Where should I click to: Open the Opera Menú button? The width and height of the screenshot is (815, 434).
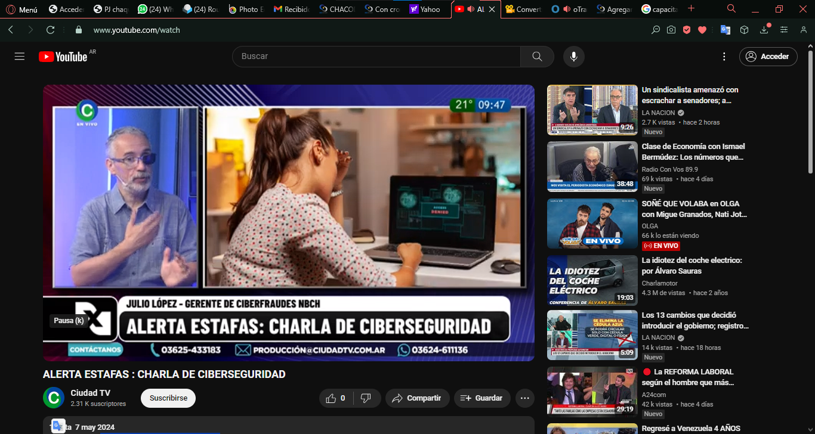pos(21,9)
